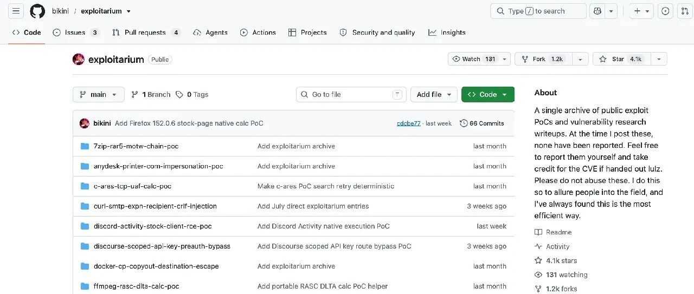694x294 pixels.
Task: Open the Add Firefox 152.0.6 commit message
Action: [189, 123]
